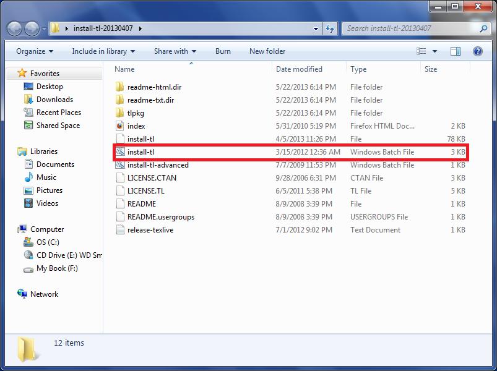Click the folder icon in address bar
The height and width of the screenshot is (371, 497).
point(55,28)
